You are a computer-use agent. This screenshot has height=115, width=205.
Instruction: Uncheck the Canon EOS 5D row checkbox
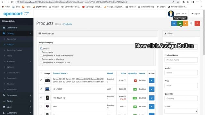41,80
